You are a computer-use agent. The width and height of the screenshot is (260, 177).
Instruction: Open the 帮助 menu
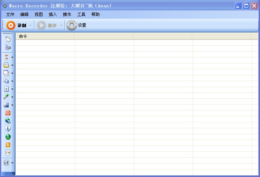[x=96, y=15]
